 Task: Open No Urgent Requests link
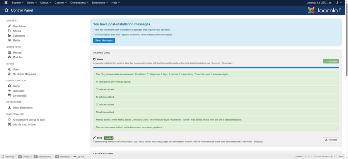[24, 74]
